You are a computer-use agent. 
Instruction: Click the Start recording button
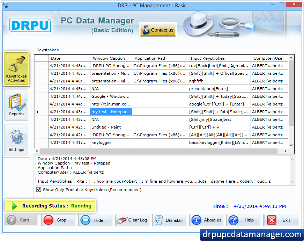pyautogui.click(x=21, y=220)
